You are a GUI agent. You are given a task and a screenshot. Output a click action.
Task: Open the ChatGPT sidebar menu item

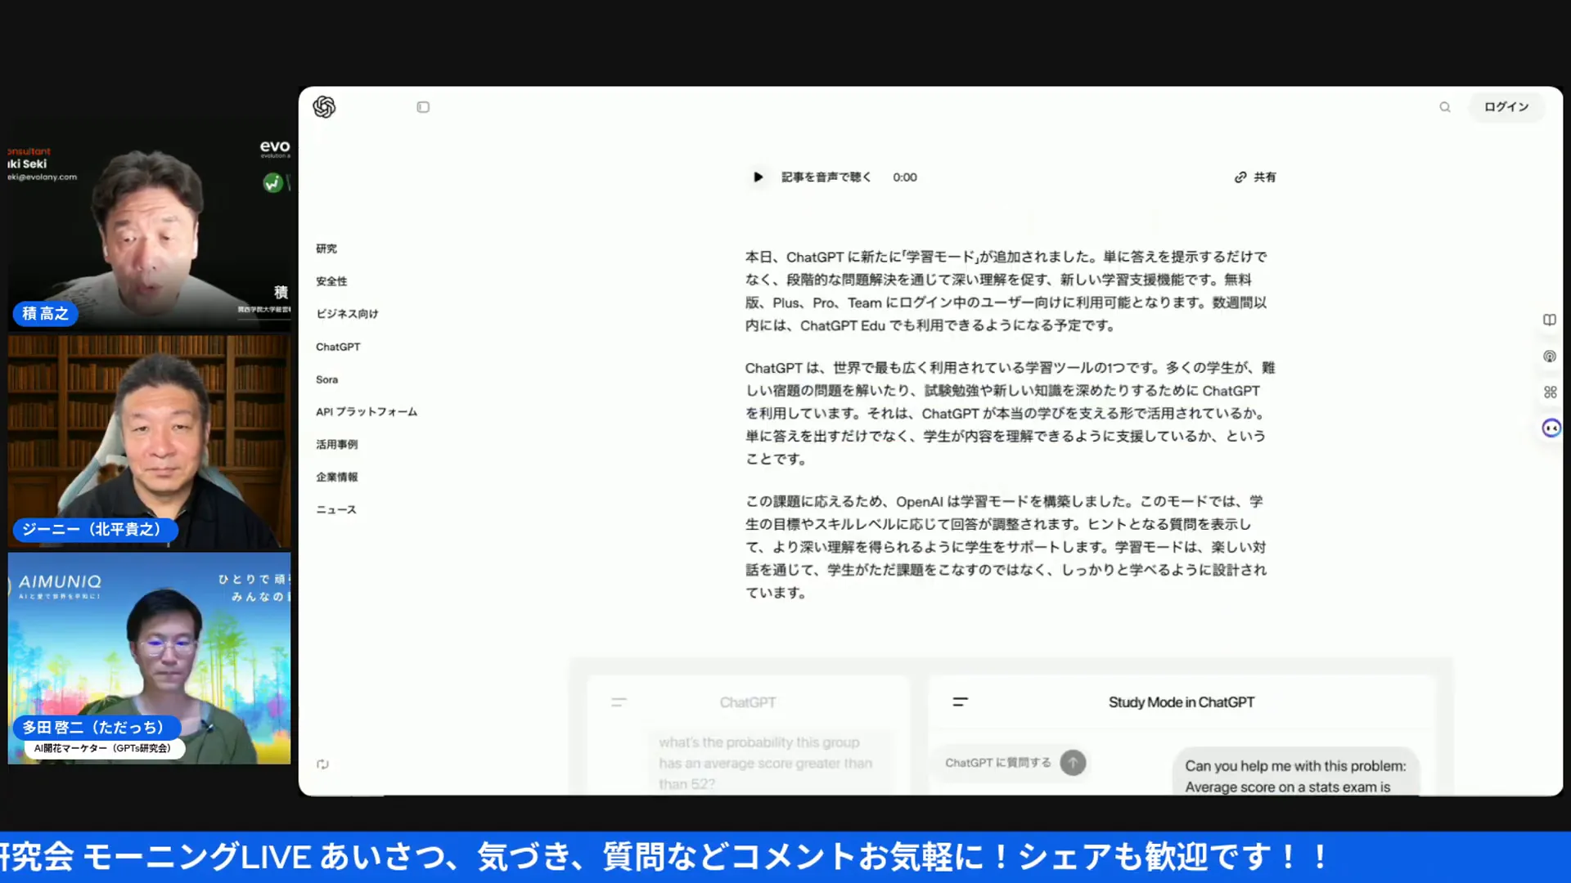[338, 347]
